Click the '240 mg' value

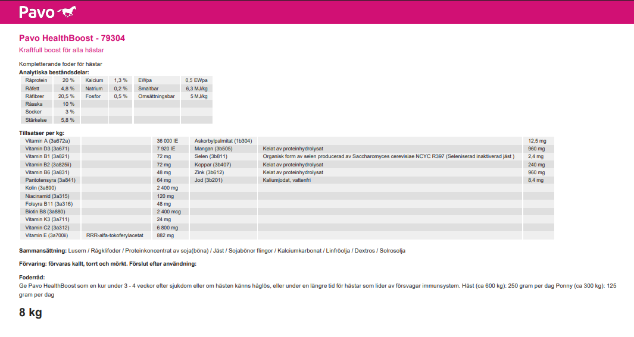[536, 165]
